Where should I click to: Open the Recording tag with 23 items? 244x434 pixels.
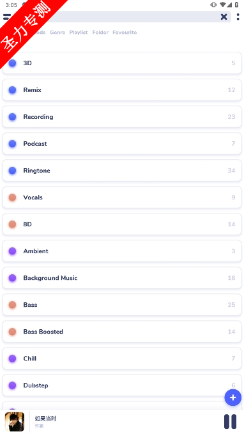pos(122,116)
